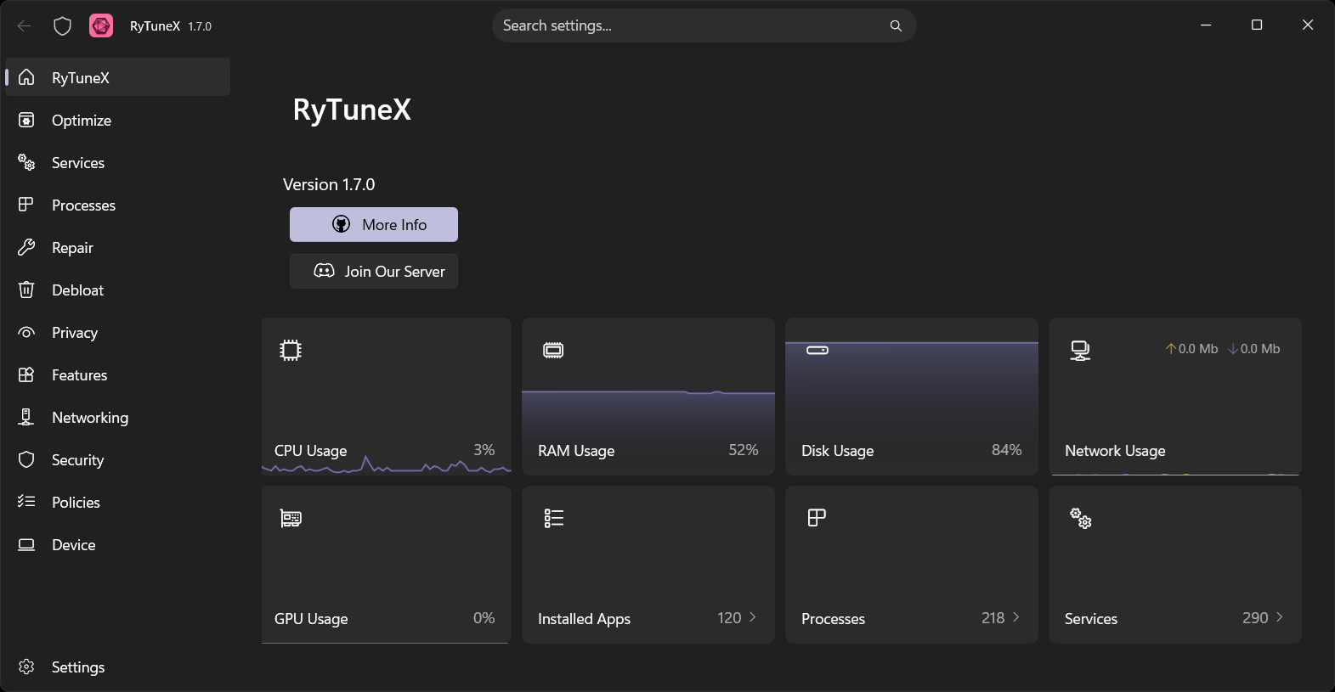This screenshot has width=1335, height=692.
Task: Minimize the RyTuneX window
Action: pos(1206,25)
